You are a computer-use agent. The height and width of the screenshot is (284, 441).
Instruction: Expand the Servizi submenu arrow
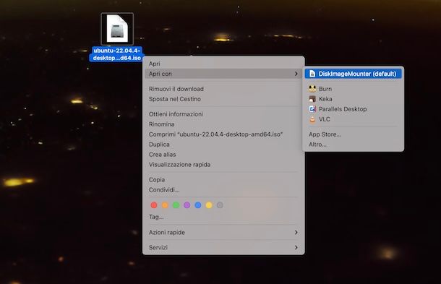click(296, 247)
